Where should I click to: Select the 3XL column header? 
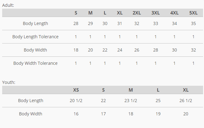pos(155,13)
